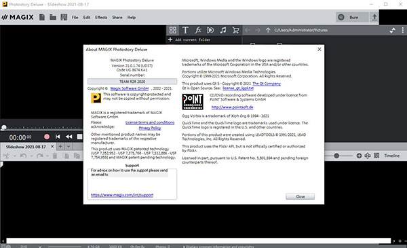Click the Paste icon in timeline toolbar
This screenshot has height=248, width=407.
tap(77, 156)
